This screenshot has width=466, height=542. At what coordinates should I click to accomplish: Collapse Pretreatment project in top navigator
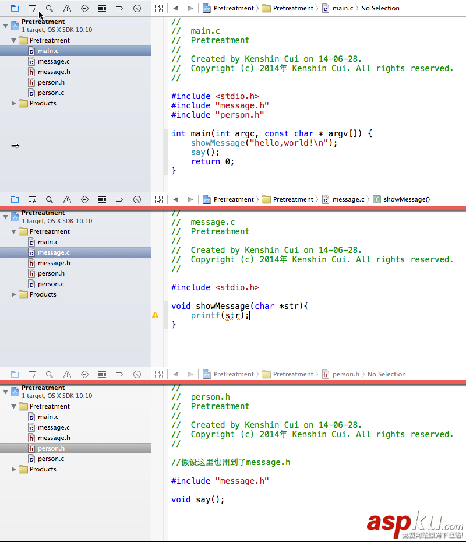coord(5,26)
